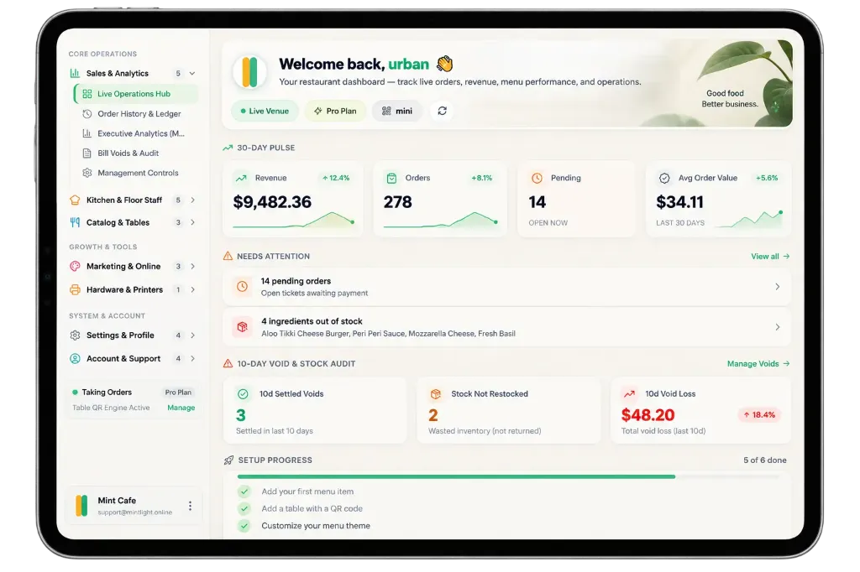The width and height of the screenshot is (860, 572).
Task: Click the Mint Cafe logo icon
Action: pyautogui.click(x=81, y=506)
